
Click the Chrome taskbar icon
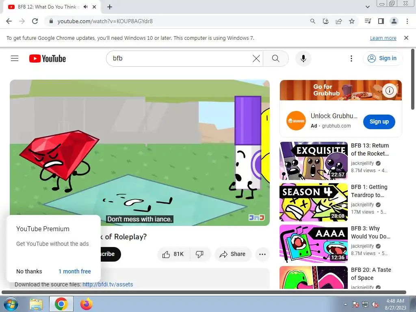point(61,304)
